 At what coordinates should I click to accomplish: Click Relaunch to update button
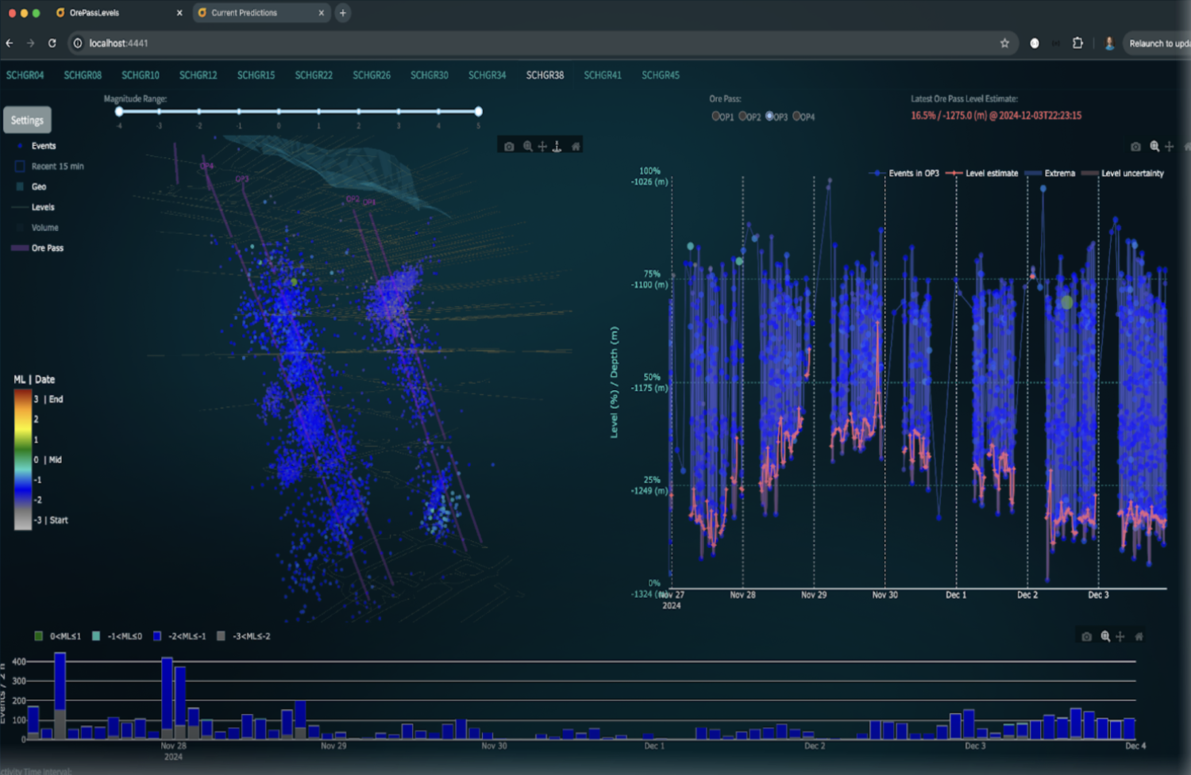pyautogui.click(x=1158, y=44)
